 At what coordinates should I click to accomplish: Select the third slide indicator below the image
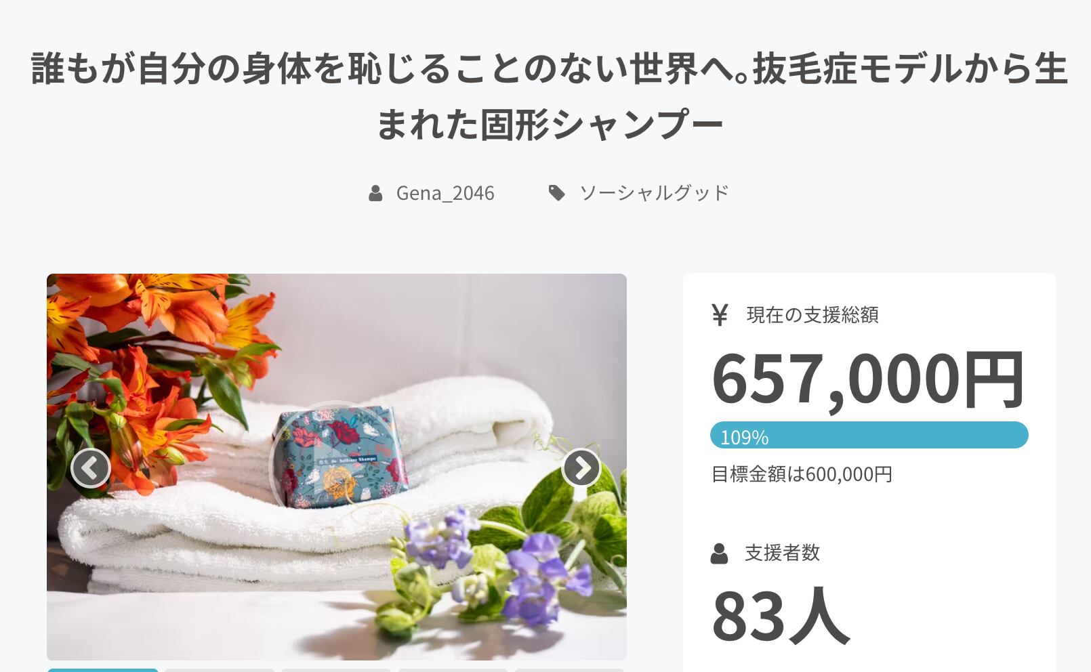point(336,670)
